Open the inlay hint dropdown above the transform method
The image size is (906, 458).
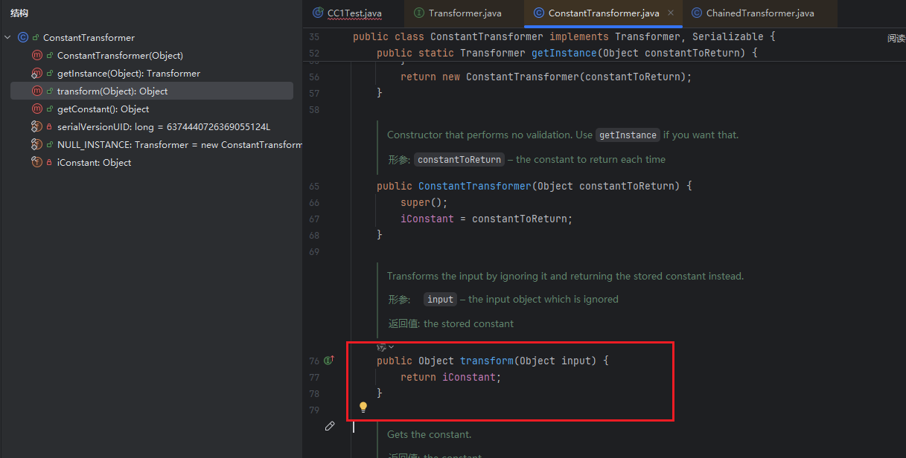point(385,346)
